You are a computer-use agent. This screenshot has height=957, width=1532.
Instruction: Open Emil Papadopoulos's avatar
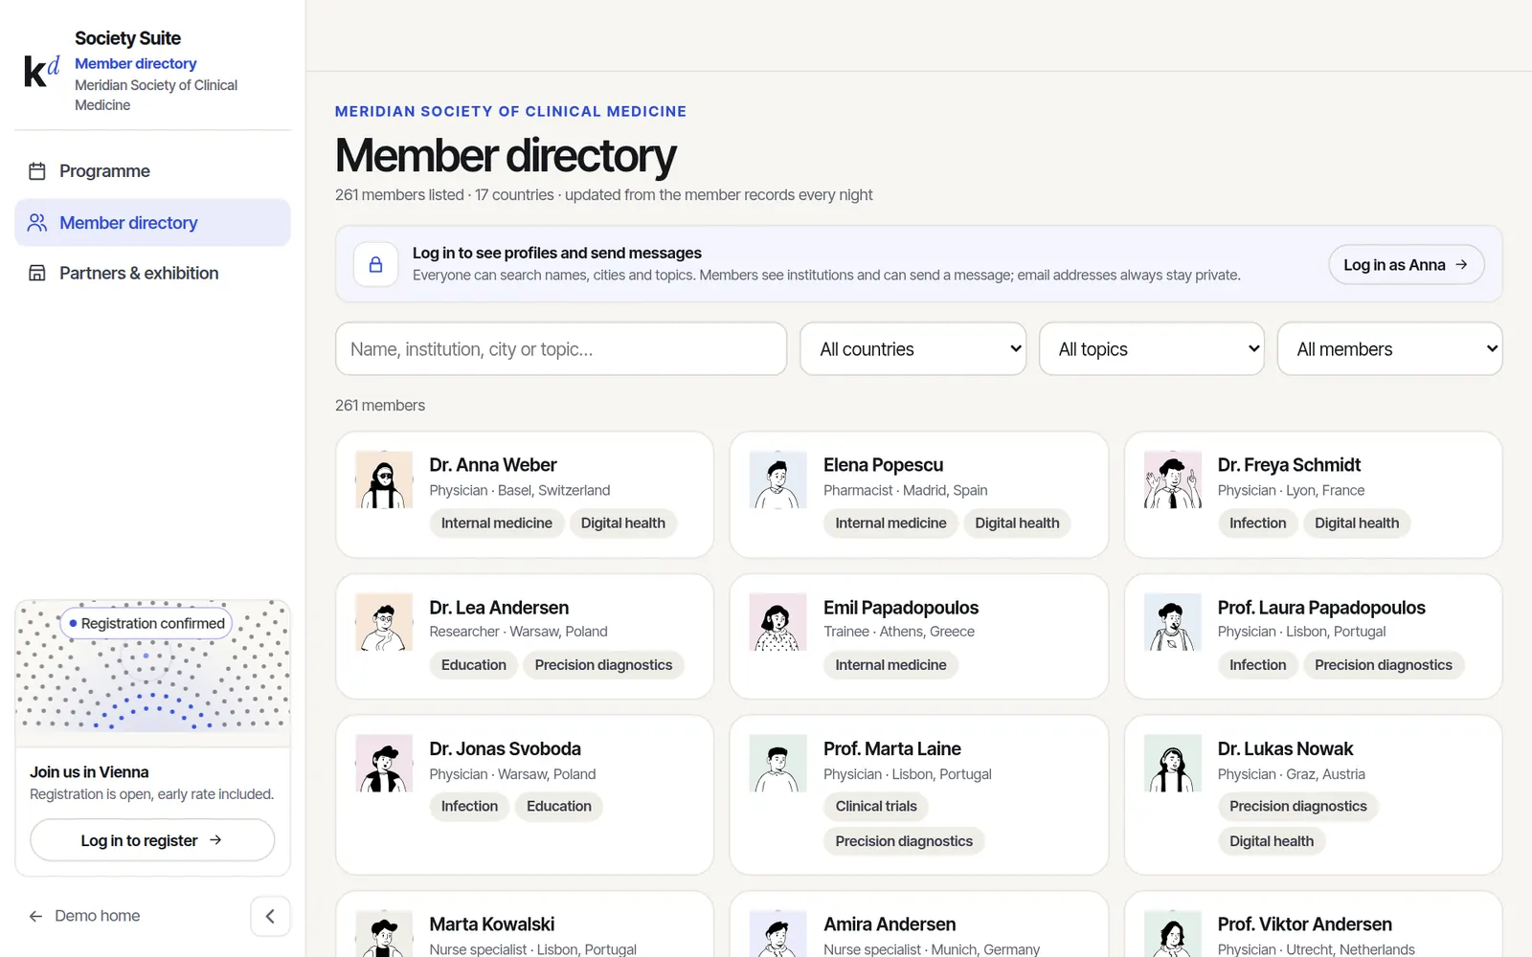tap(777, 622)
